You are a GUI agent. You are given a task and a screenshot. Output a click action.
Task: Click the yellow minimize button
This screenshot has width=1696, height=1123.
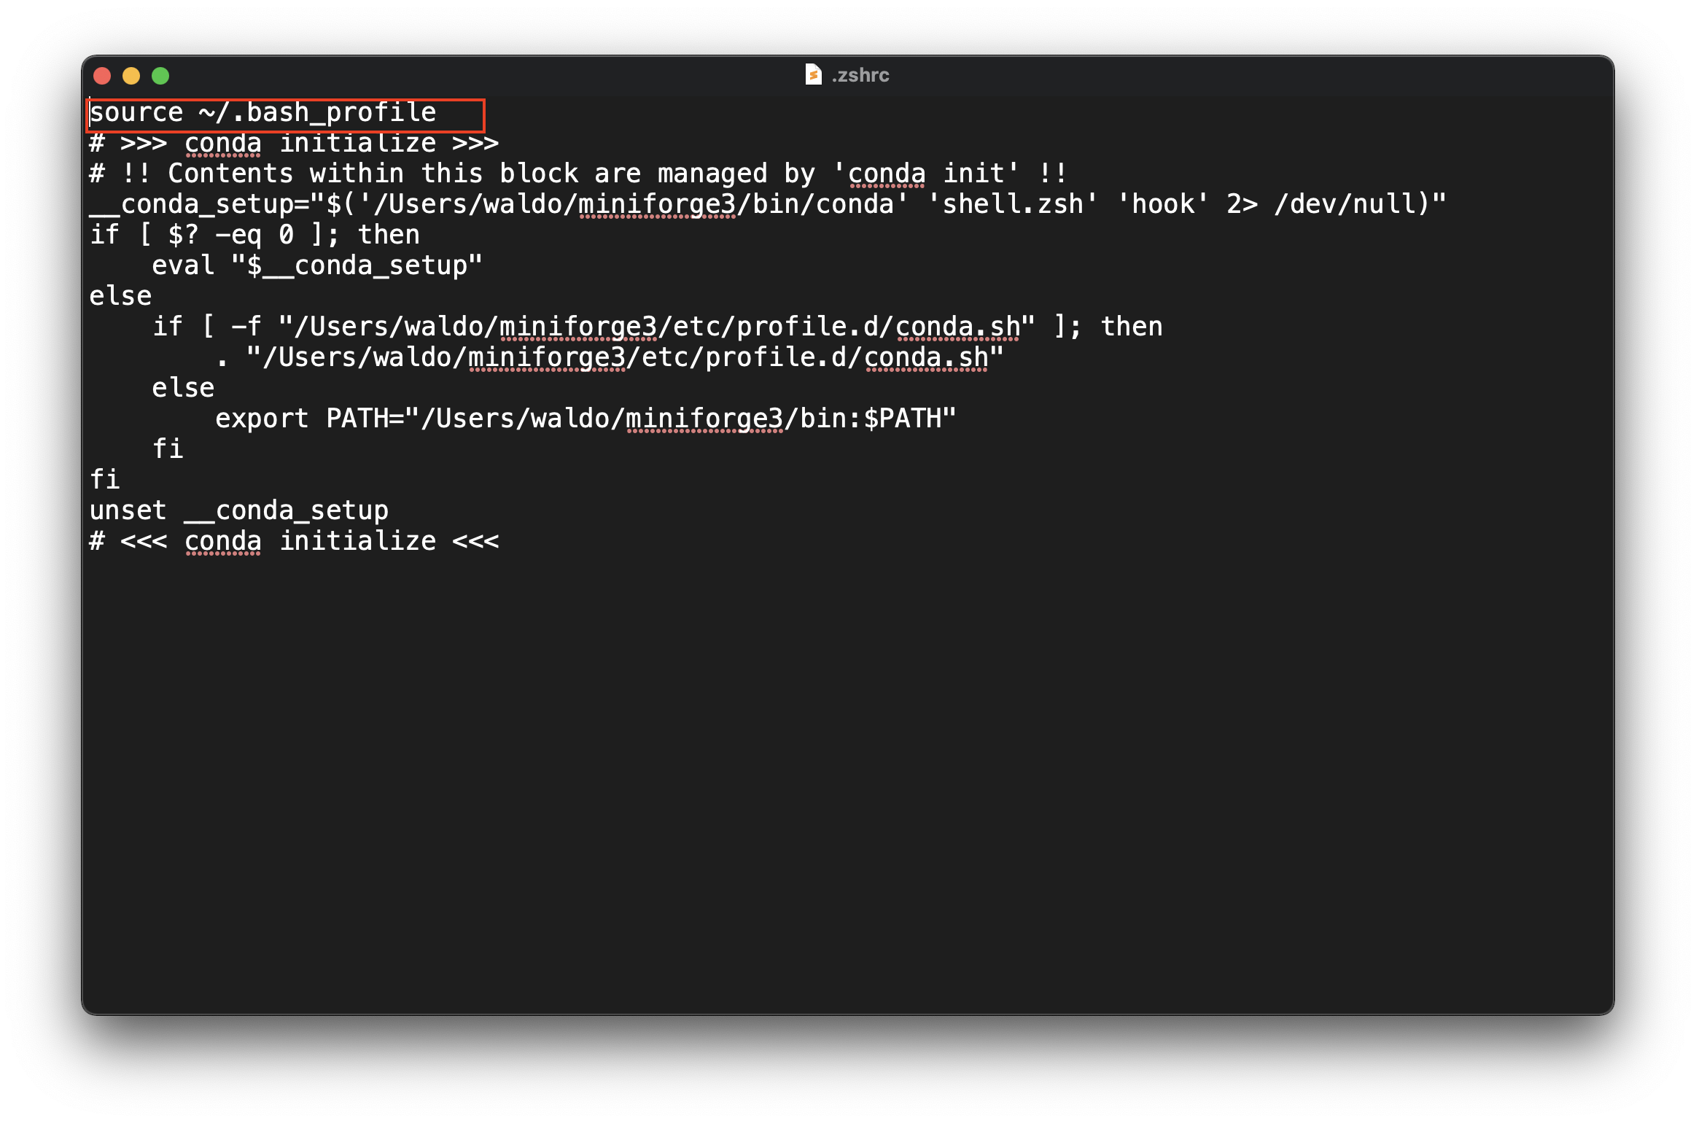(x=128, y=75)
